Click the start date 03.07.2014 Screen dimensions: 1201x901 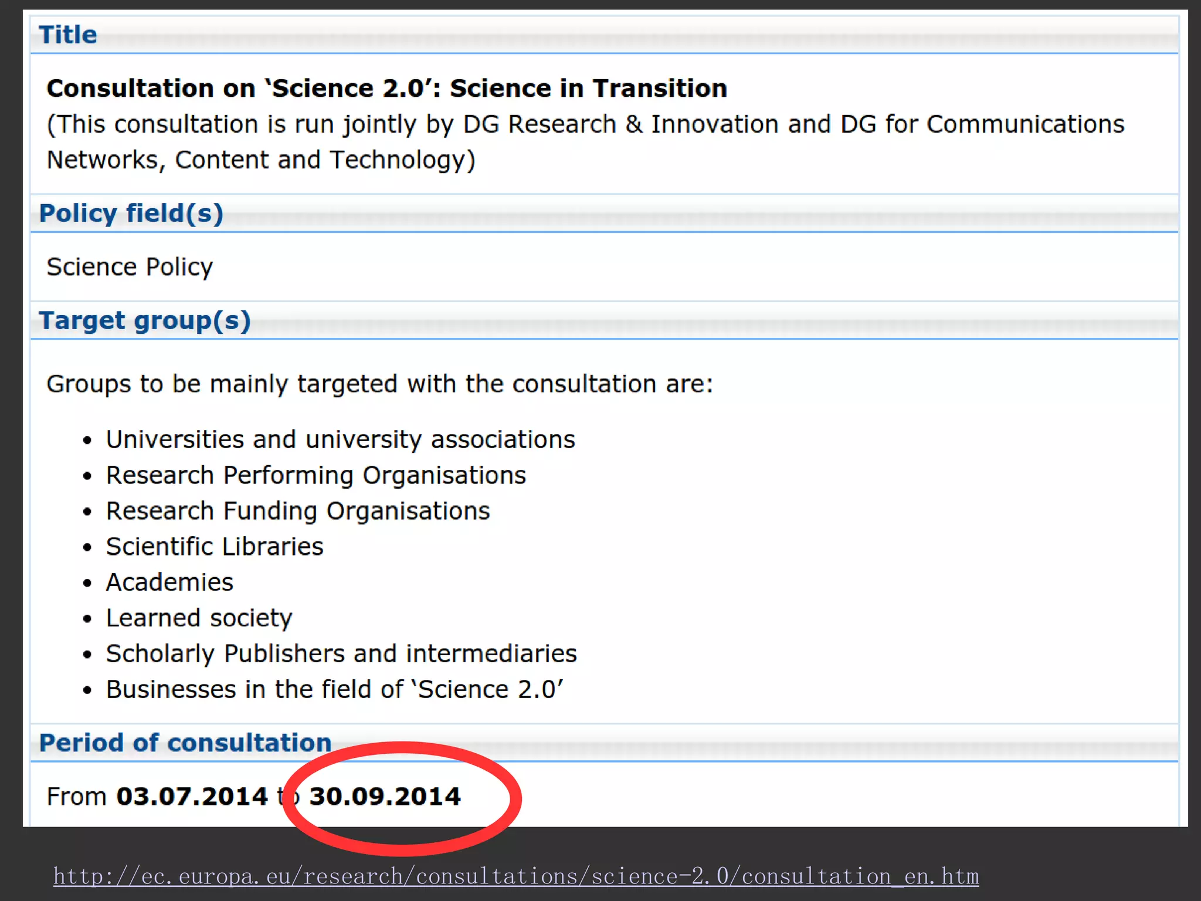192,797
